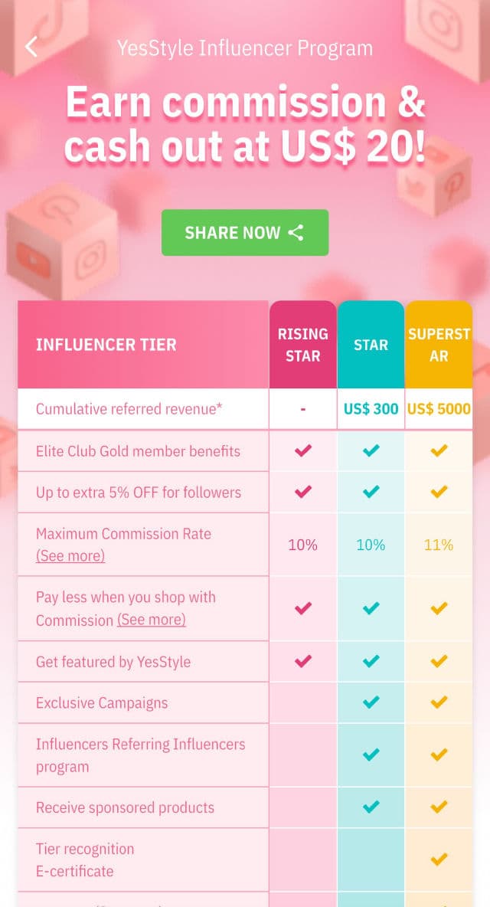Screen dimensions: 490x907
Task: Tap the Superstar 11% commission value
Action: pyautogui.click(x=439, y=545)
